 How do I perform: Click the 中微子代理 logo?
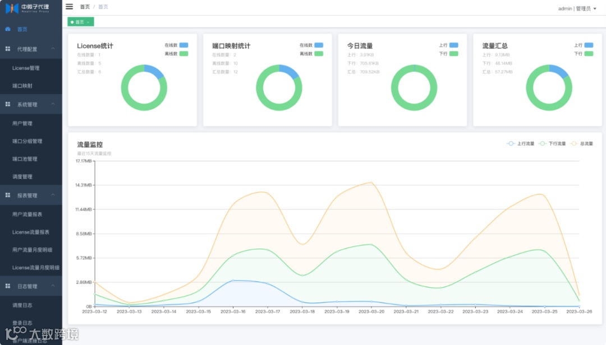point(27,8)
